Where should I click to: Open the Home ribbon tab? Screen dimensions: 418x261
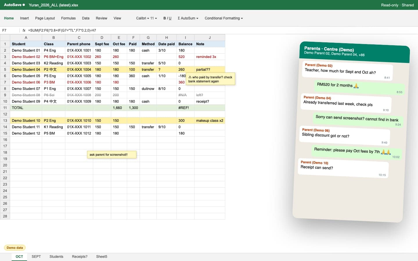coord(9,18)
